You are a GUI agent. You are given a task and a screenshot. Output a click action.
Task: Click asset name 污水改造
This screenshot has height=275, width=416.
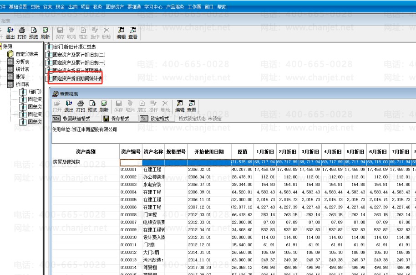coord(153,260)
